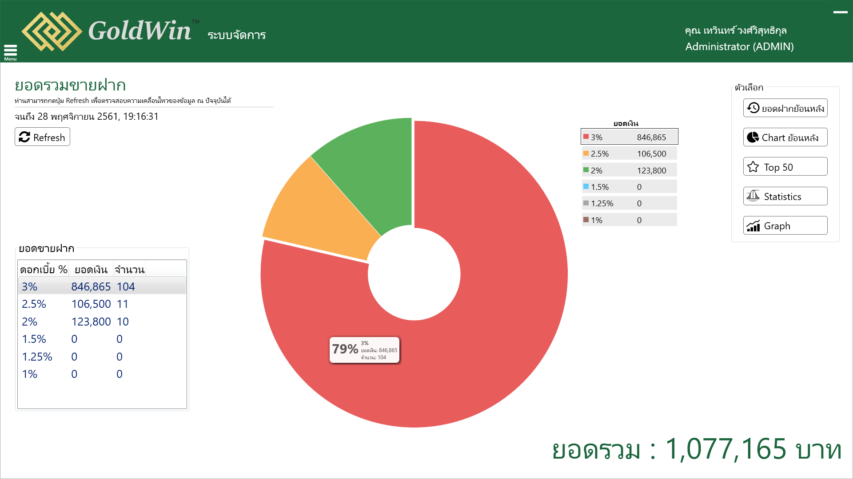Image resolution: width=853 pixels, height=479 pixels.
Task: Open the Statistics view button
Action: click(785, 196)
